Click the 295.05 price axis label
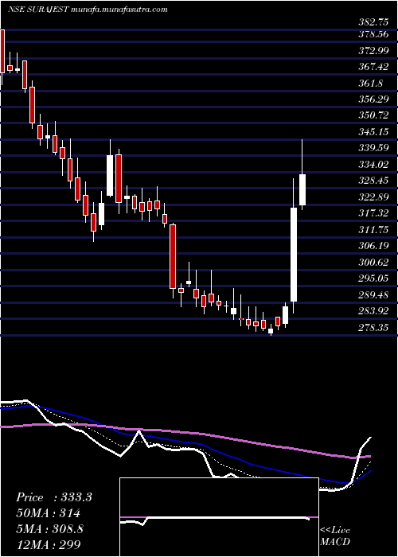Viewport: 398px width, 557px height. pos(373,278)
